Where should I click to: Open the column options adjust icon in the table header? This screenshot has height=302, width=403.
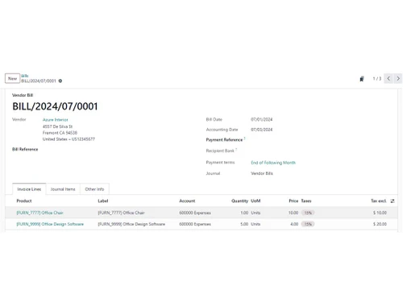393,201
